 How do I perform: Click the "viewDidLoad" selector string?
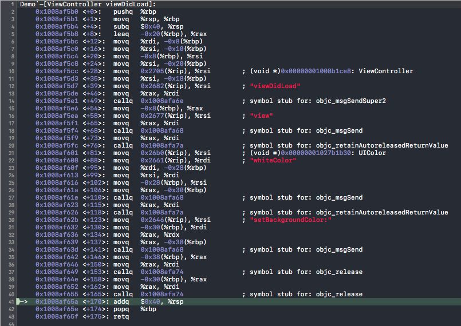click(x=275, y=86)
